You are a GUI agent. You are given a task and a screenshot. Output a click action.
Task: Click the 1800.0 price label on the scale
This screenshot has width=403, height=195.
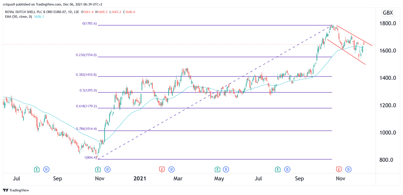pos(388,24)
